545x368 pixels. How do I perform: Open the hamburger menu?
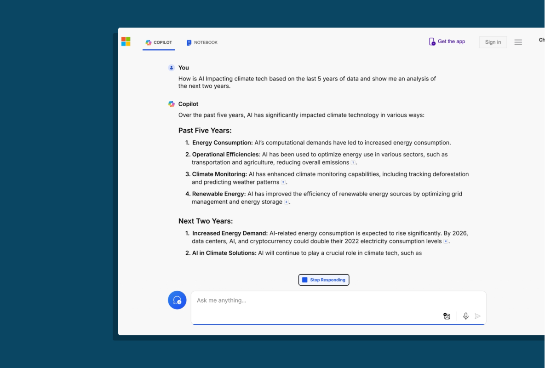[x=518, y=42]
